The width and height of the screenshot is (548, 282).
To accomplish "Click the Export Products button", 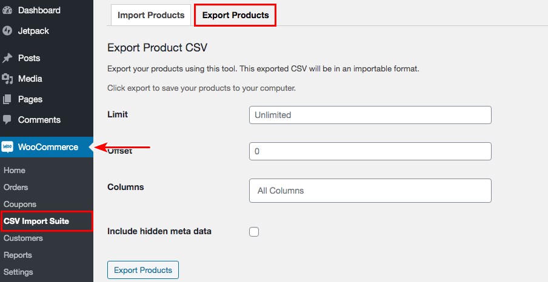I will [x=143, y=270].
